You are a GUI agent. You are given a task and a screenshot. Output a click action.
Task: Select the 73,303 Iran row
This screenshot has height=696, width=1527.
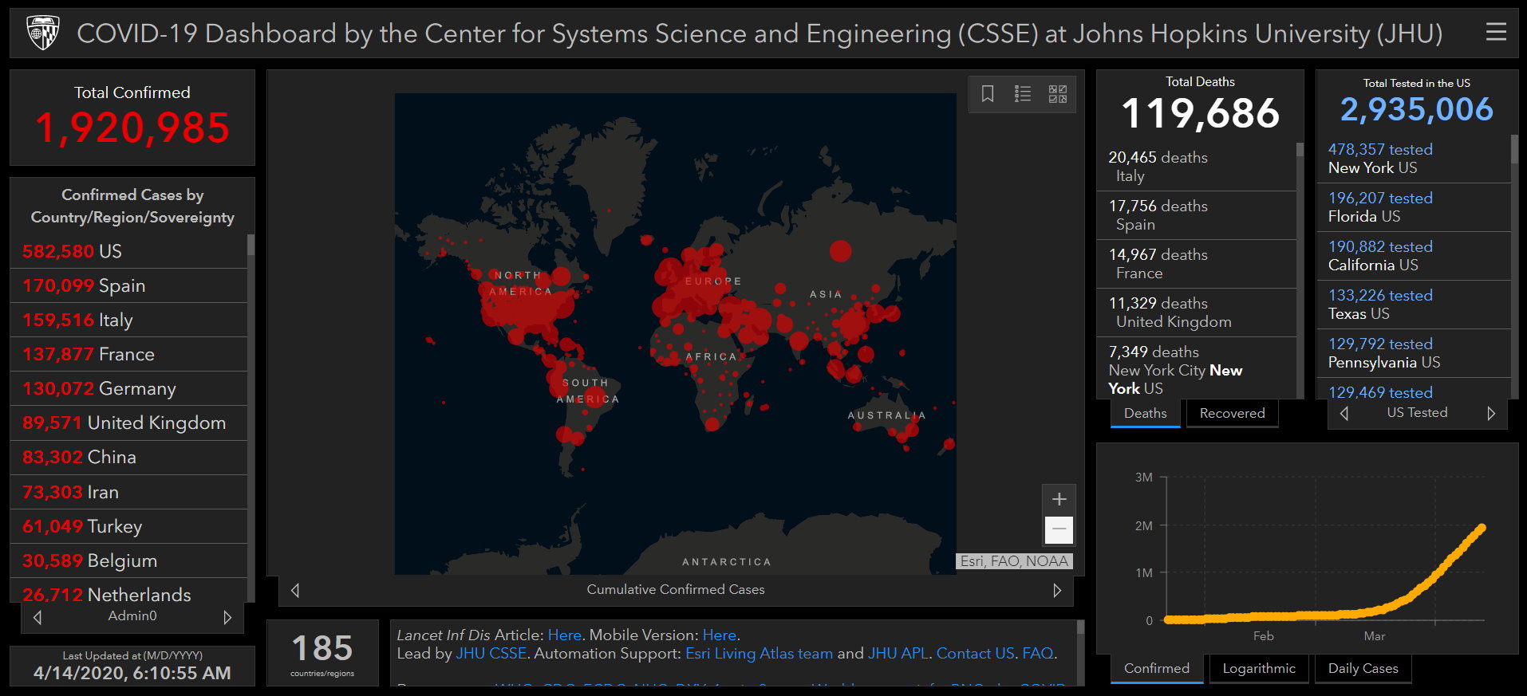[129, 492]
